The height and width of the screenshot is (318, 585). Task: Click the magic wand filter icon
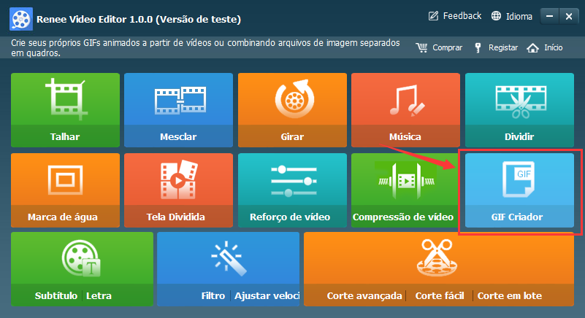[229, 258]
